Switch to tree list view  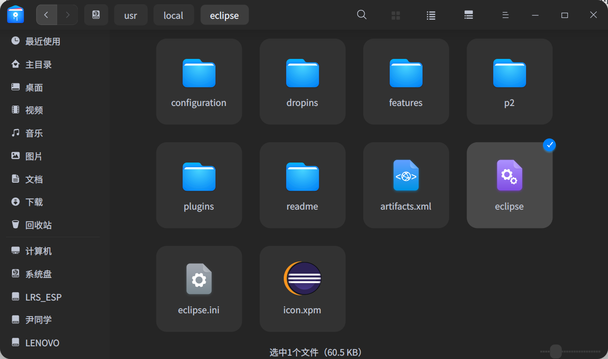468,15
